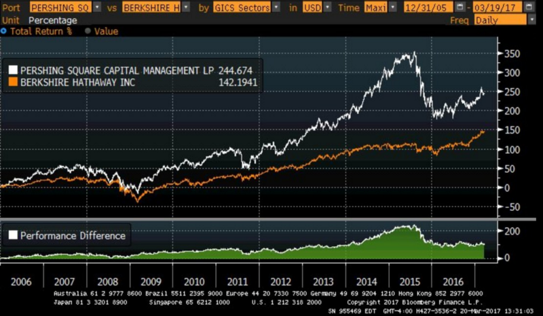Click the 244.674 legend value
The image size is (543, 316).
pyautogui.click(x=236, y=71)
